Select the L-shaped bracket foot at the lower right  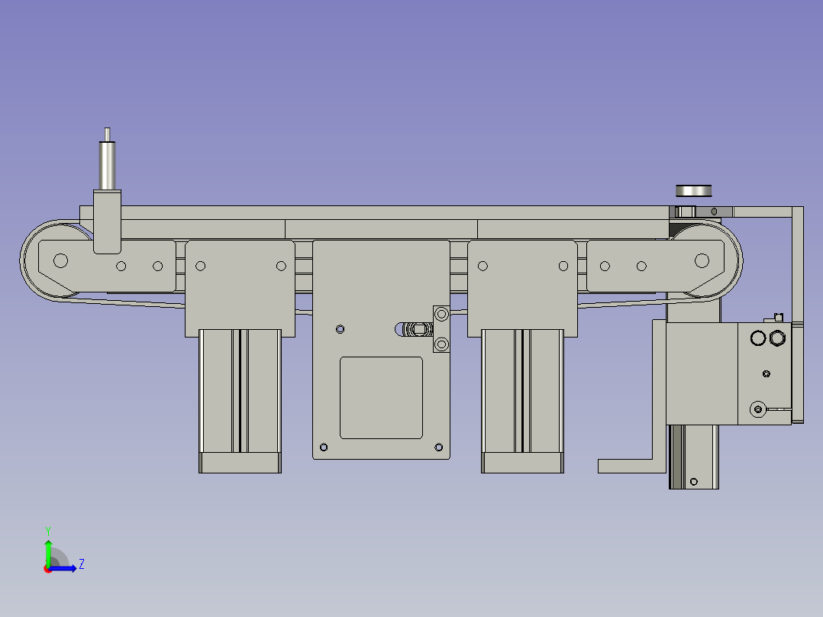click(x=631, y=466)
